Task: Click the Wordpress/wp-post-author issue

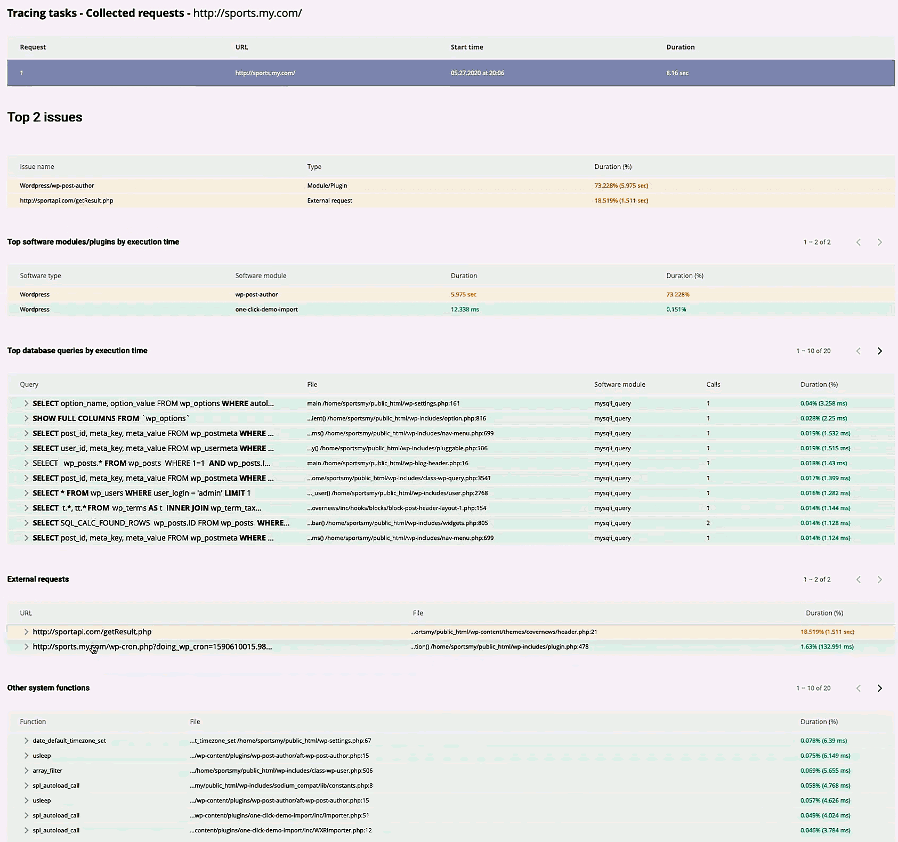Action: 57,185
